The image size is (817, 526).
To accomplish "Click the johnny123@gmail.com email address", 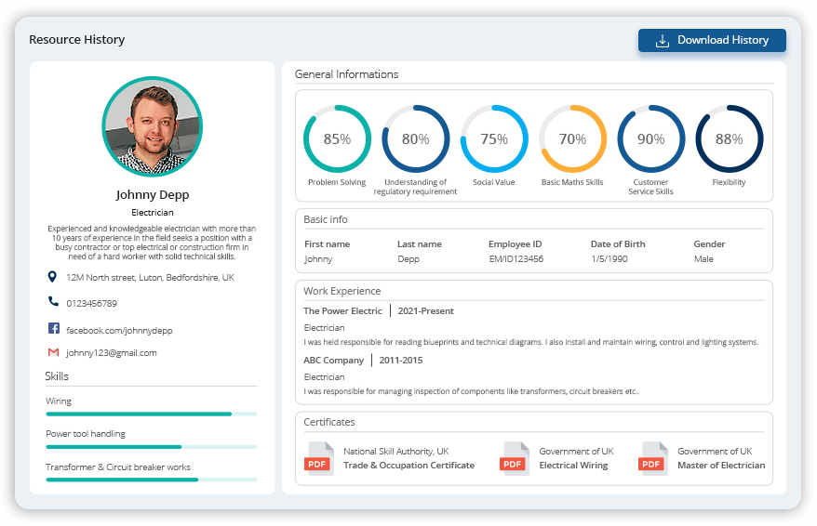I will (x=112, y=353).
